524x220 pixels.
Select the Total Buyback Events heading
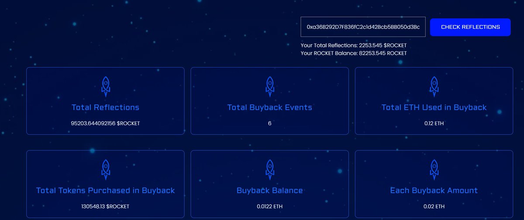(270, 107)
